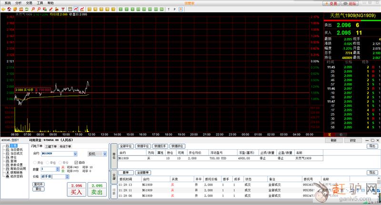Open the 分析 menu
Screen dimensions: 381x205
click(x=19, y=3)
